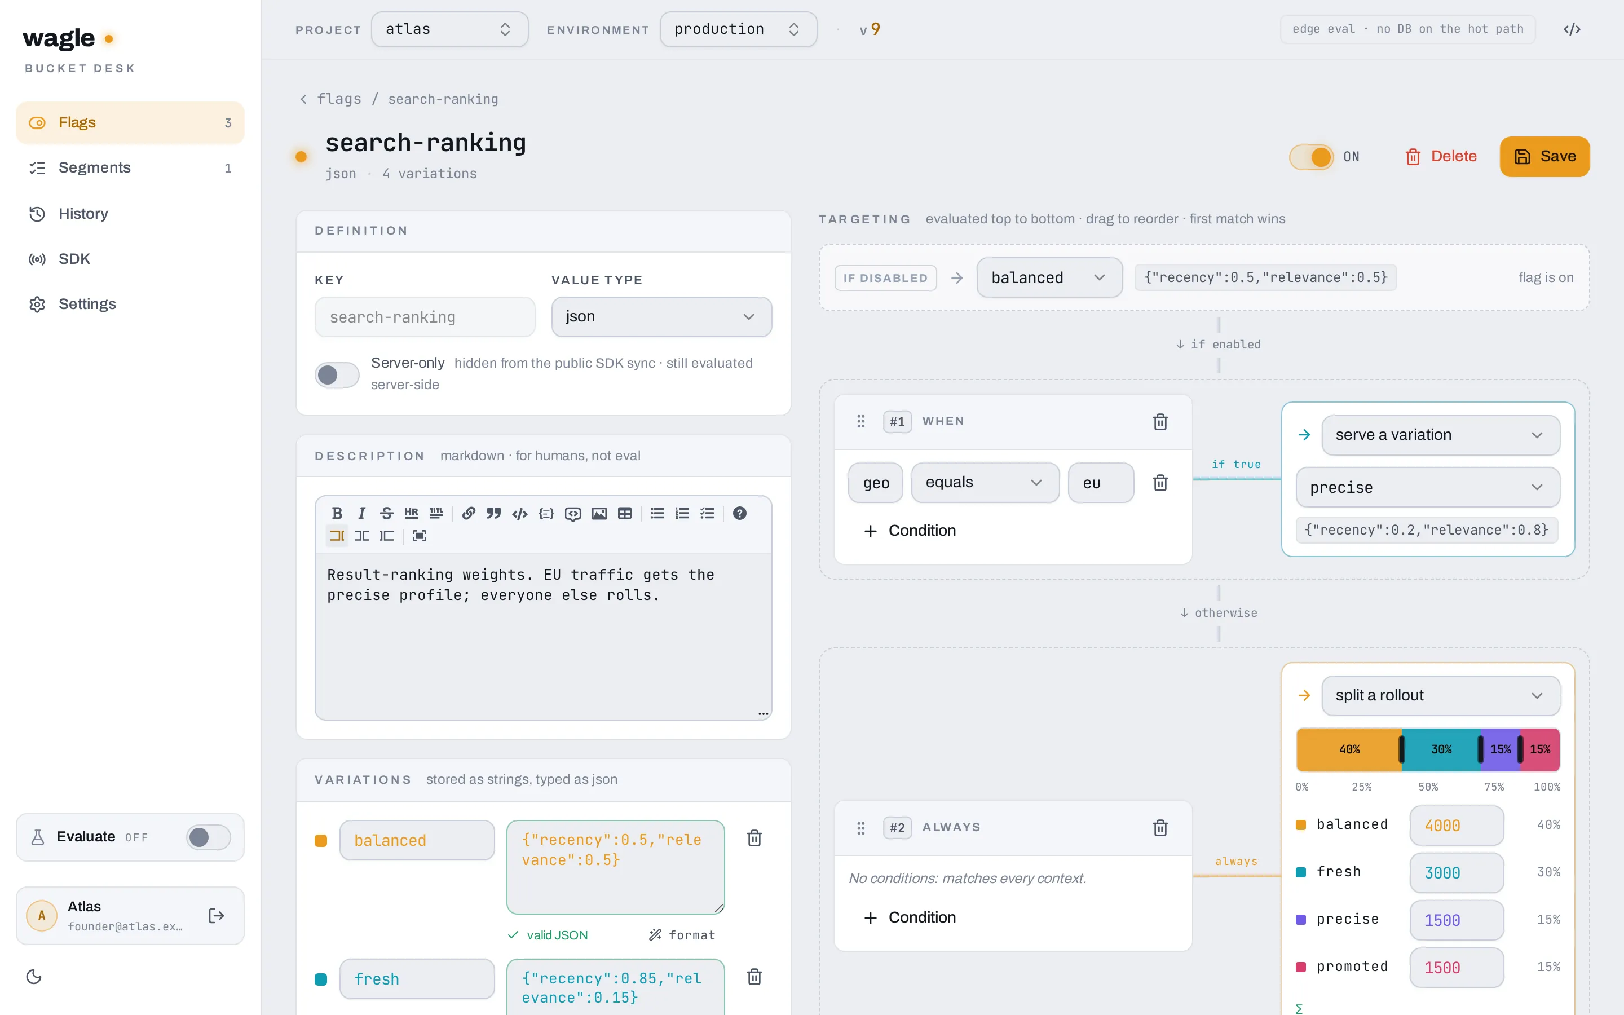The image size is (1624, 1015).
Task: Click the geo attribute field
Action: (x=876, y=483)
